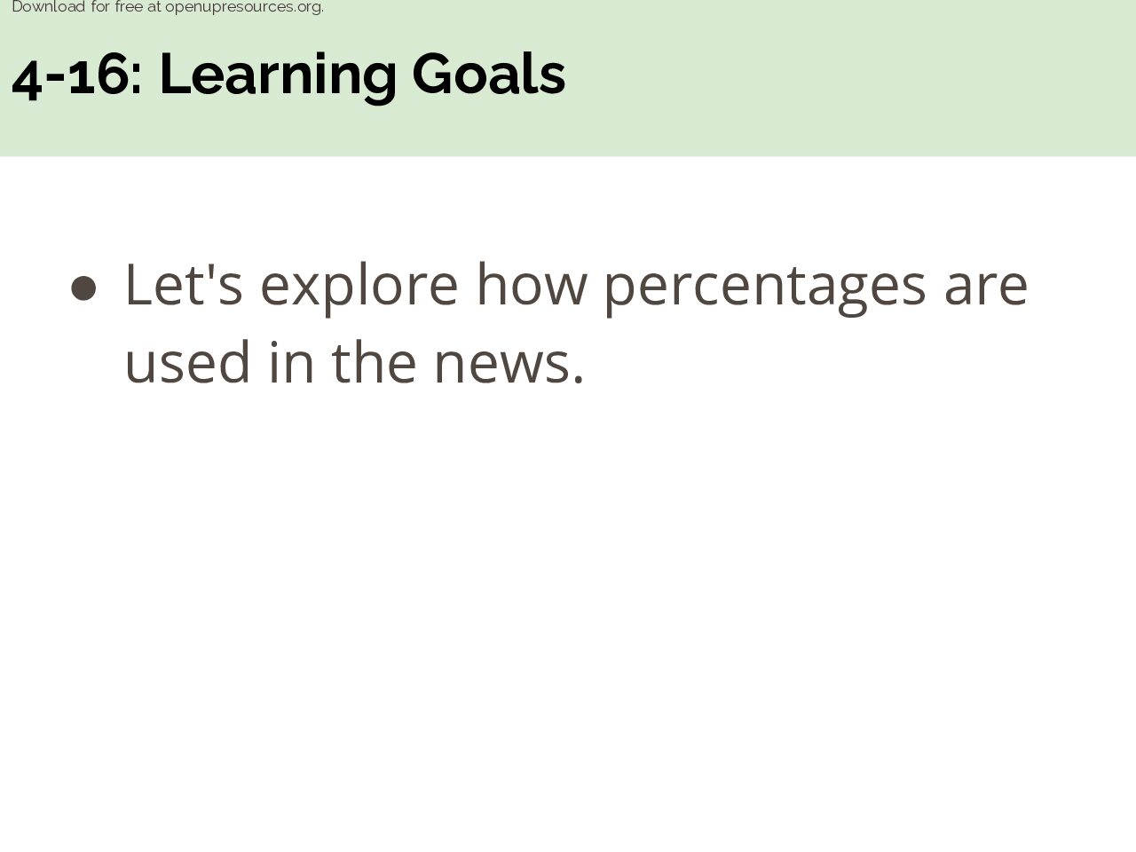Click the bullet point dot
1136x852 pixels.
click(x=83, y=288)
